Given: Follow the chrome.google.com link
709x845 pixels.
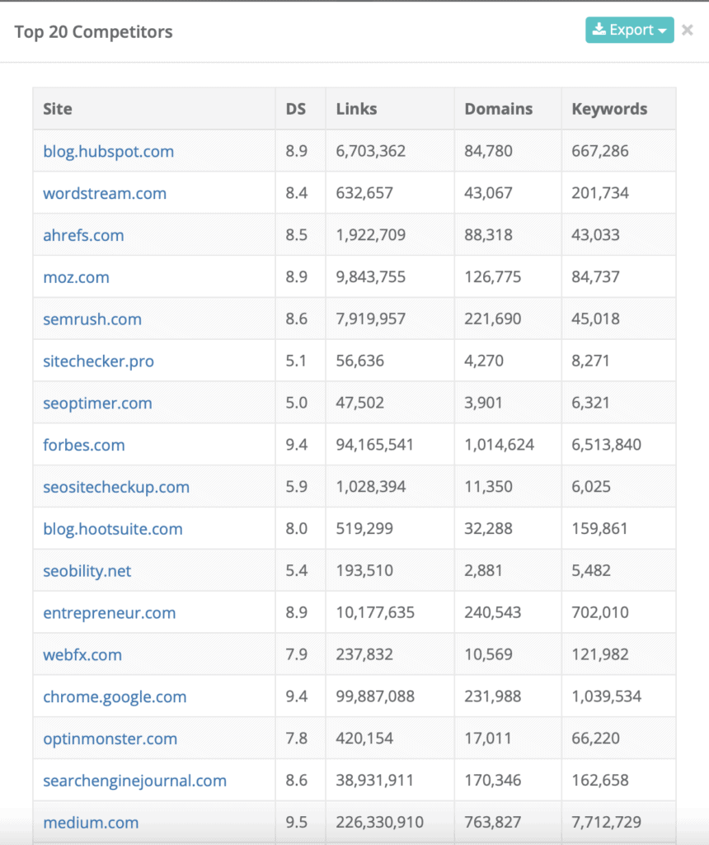Looking at the screenshot, I should pos(115,697).
